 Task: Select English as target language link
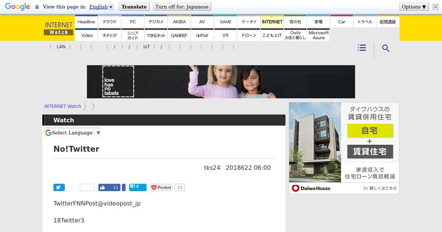(x=98, y=7)
